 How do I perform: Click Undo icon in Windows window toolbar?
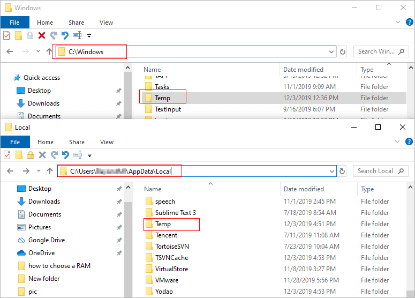coord(65,35)
